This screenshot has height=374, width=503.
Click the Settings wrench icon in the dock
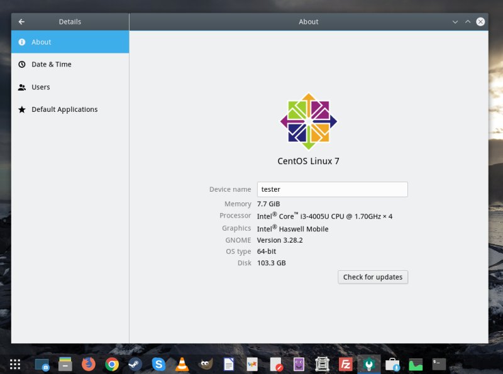tap(369, 365)
